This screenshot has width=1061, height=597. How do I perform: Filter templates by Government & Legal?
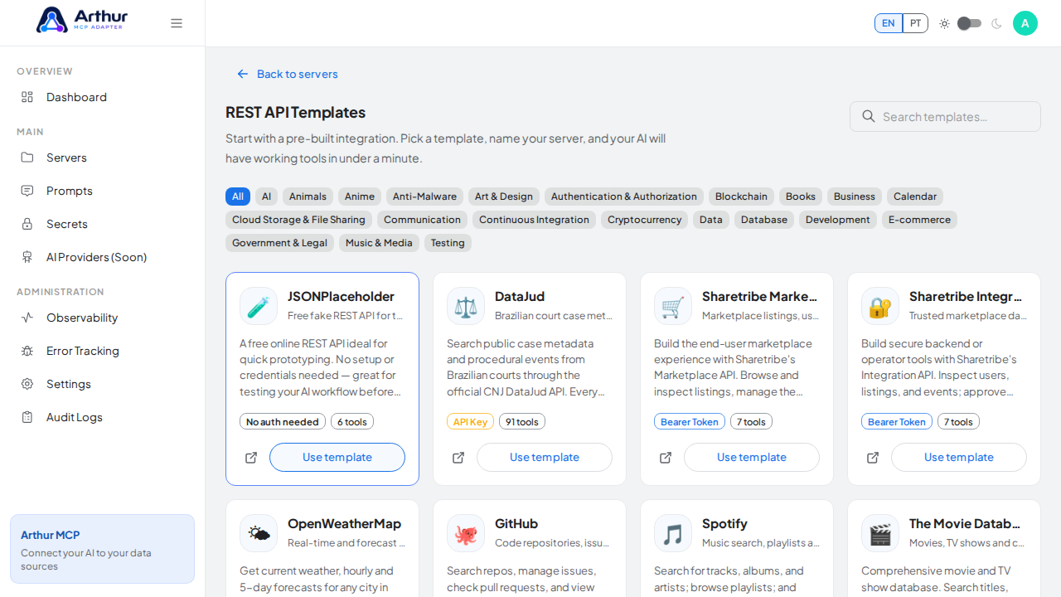(279, 243)
